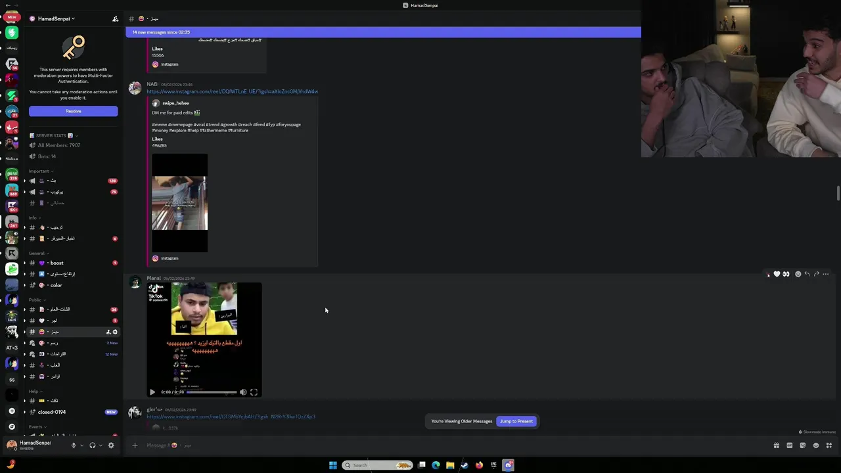Click Jump to Present button
Image resolution: width=841 pixels, height=473 pixels.
pyautogui.click(x=516, y=421)
